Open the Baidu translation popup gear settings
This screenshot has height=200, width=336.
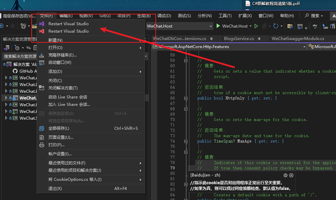click(286, 175)
